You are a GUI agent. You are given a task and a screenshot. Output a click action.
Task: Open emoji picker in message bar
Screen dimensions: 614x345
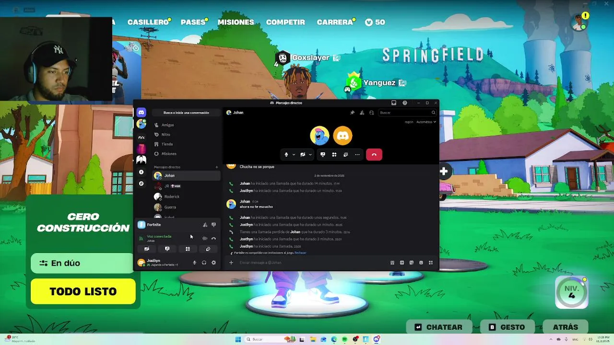coord(421,263)
